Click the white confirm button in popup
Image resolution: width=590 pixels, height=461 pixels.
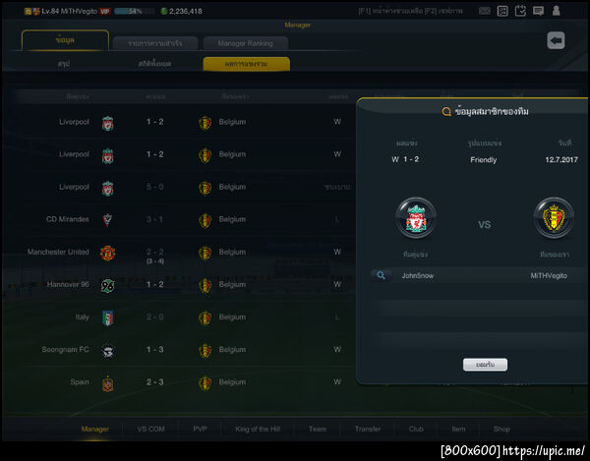(x=485, y=365)
